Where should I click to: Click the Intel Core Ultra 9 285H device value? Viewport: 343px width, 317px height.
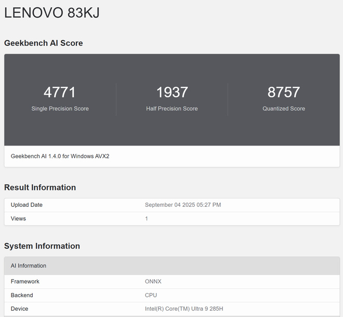coord(184,309)
